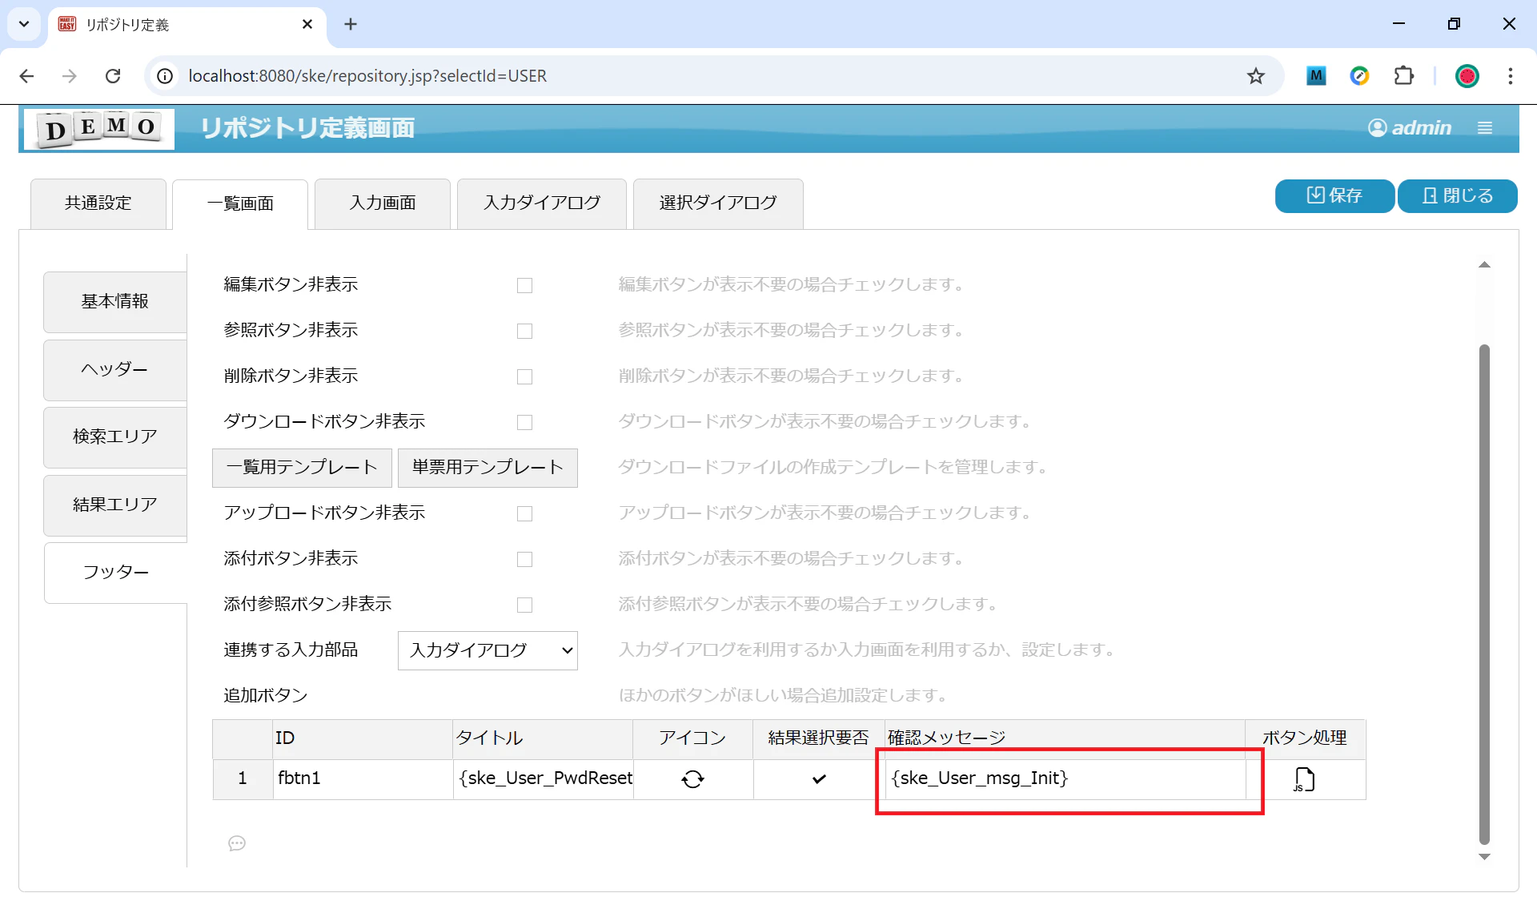View site information icon in address bar

(165, 76)
